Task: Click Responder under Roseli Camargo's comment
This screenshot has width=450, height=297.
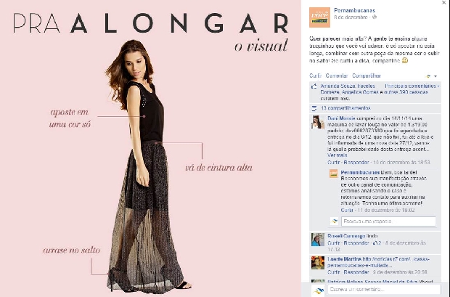Action: pos(356,243)
